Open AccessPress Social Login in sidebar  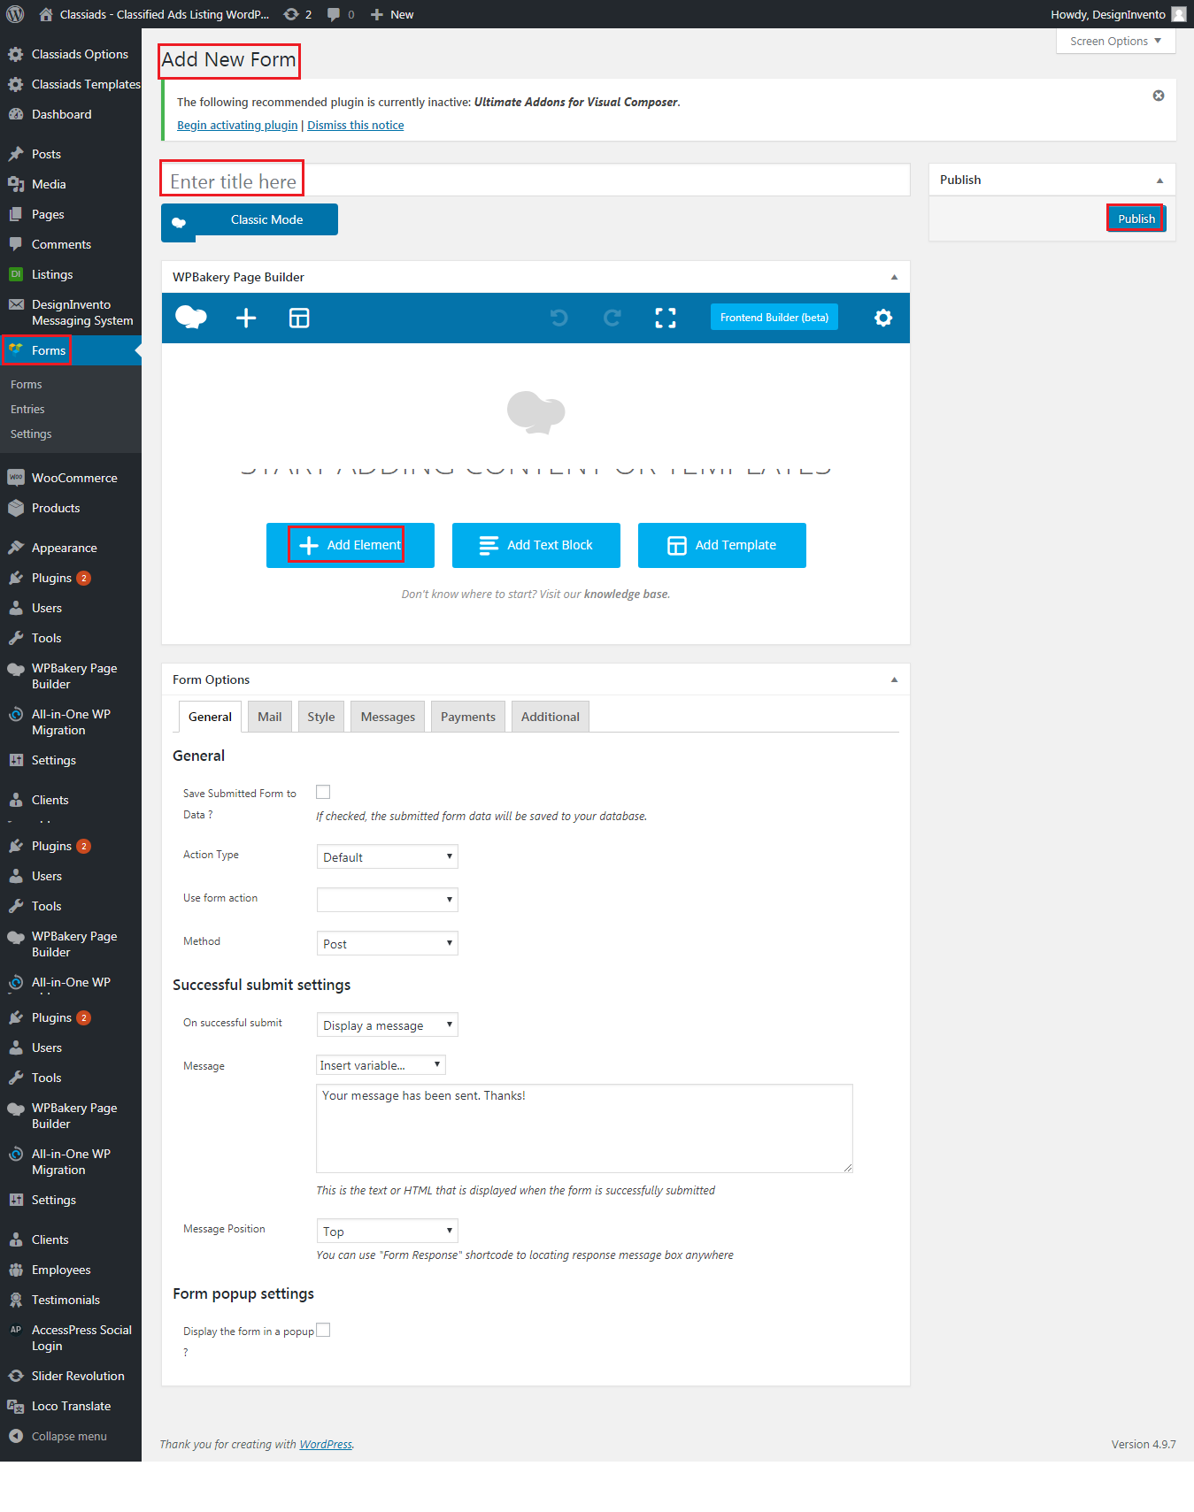pyautogui.click(x=71, y=1338)
